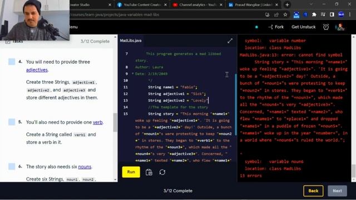Toggle the browser side panel
356x200 pixels.
(x=332, y=14)
